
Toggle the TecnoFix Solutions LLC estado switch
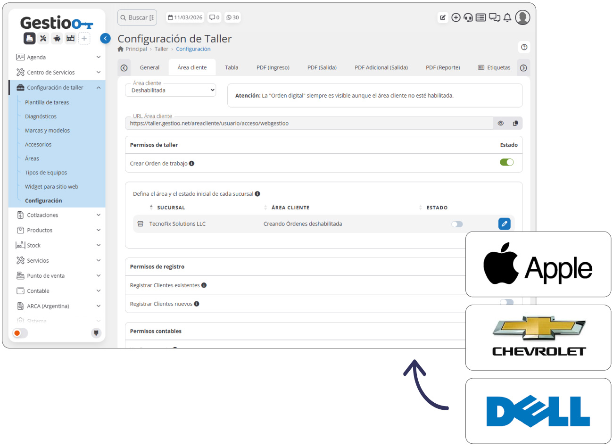457,224
